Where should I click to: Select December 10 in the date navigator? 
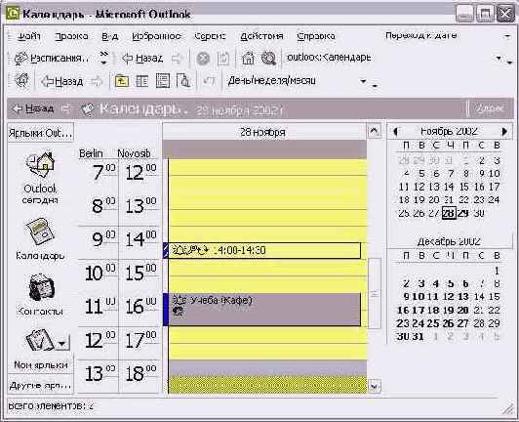(x=419, y=296)
